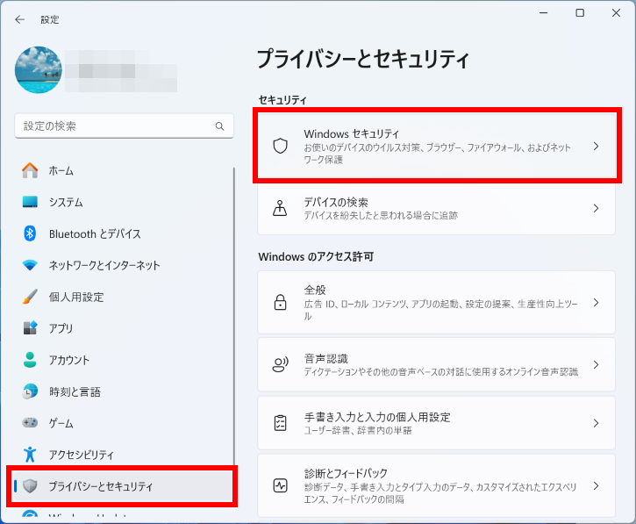Click the アカウント person icon
The height and width of the screenshot is (524, 636).
[x=30, y=360]
